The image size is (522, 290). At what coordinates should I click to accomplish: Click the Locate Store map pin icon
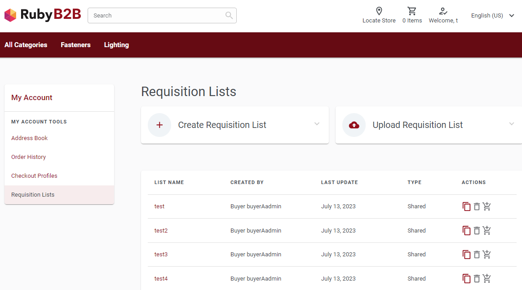coord(379,11)
